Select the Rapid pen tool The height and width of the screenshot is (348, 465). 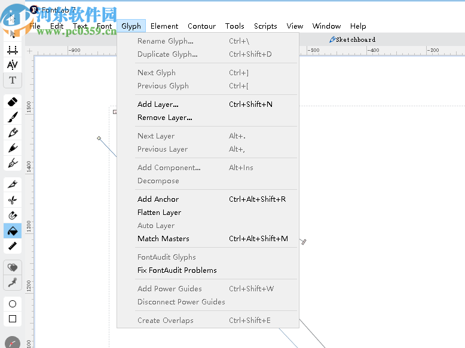point(13,163)
